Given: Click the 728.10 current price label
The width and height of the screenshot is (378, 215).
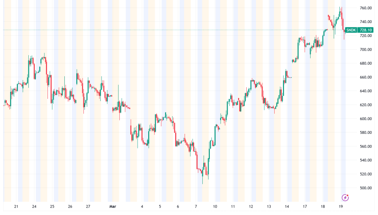Looking at the screenshot, I should [366, 30].
